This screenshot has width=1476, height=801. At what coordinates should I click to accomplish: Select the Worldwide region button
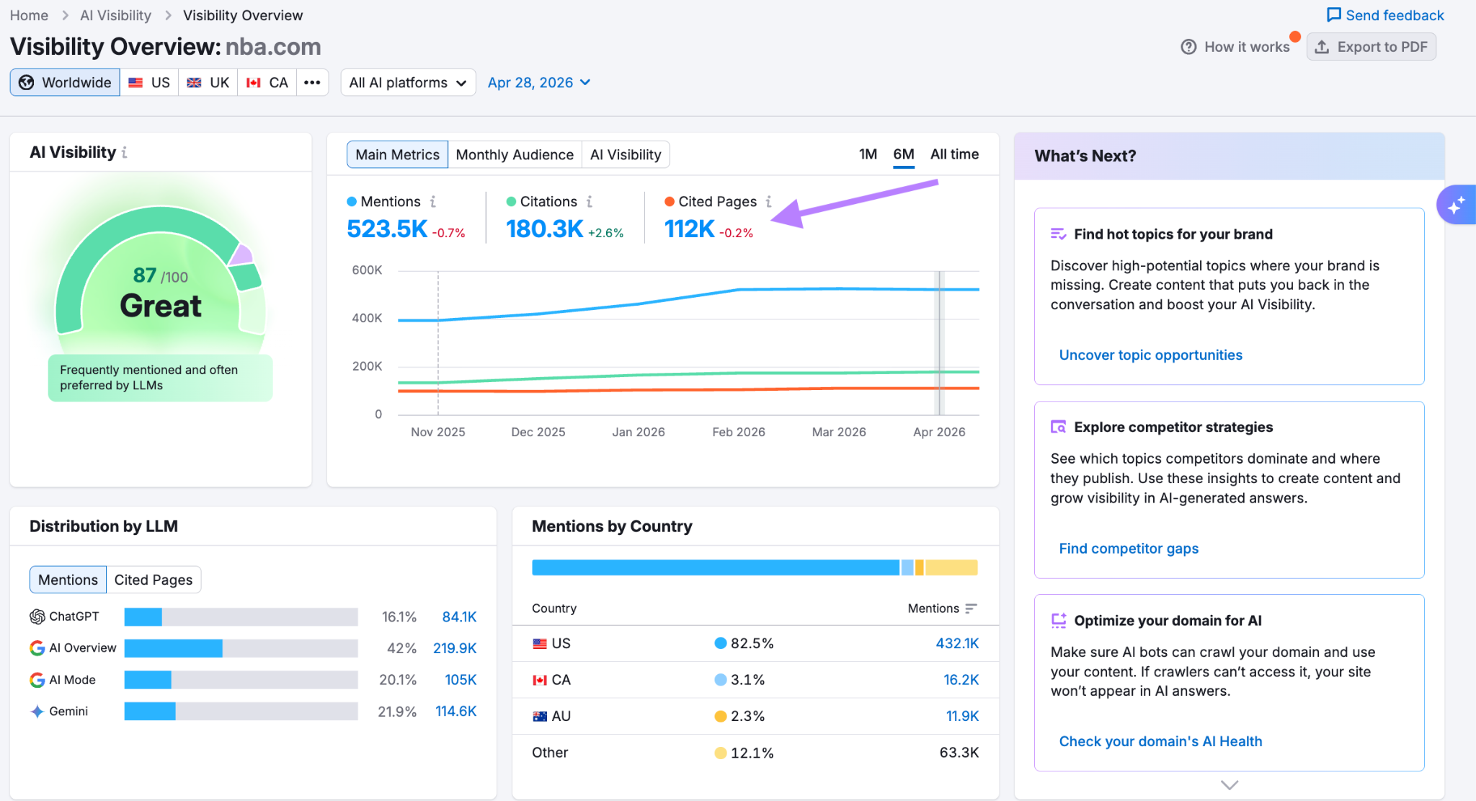65,82
